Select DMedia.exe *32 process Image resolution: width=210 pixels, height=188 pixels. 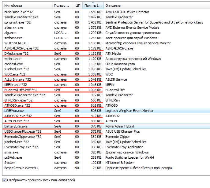pos(16,53)
